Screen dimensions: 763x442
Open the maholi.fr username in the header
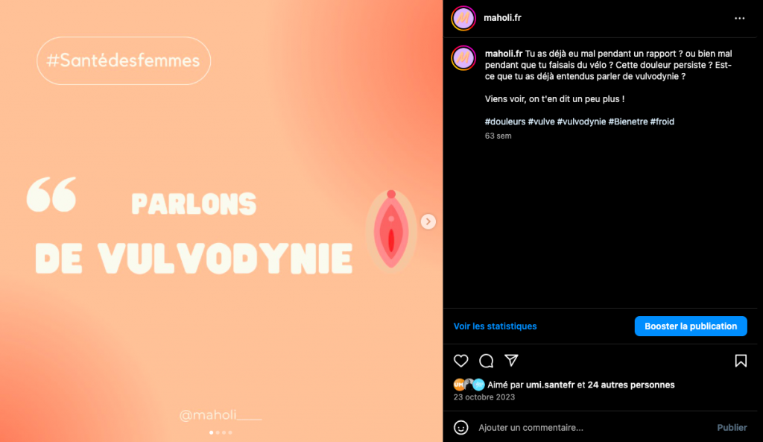(x=502, y=18)
